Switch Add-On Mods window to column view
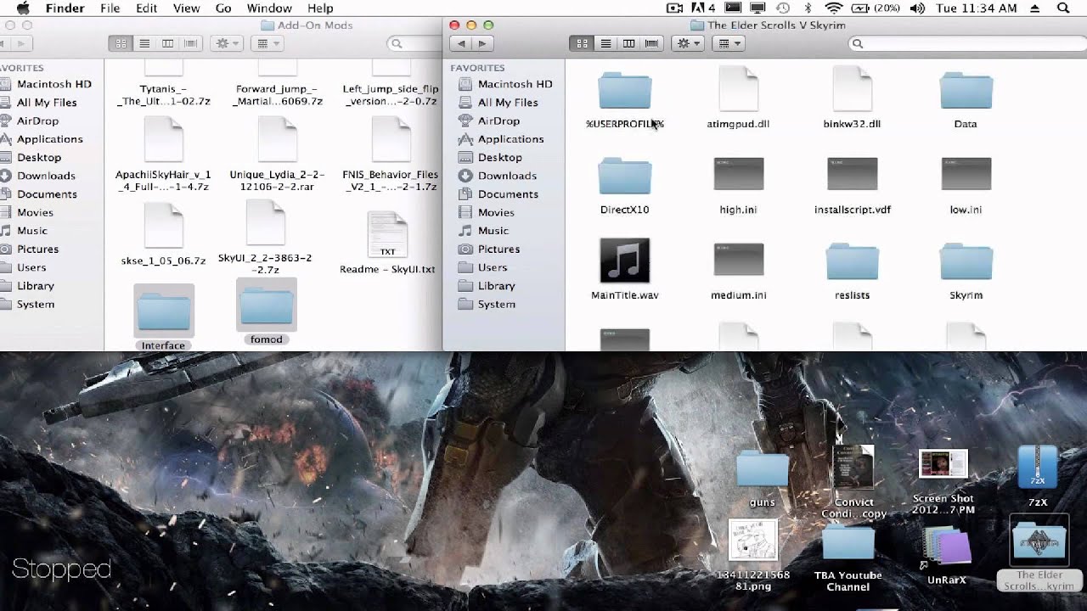The height and width of the screenshot is (611, 1087). (167, 43)
